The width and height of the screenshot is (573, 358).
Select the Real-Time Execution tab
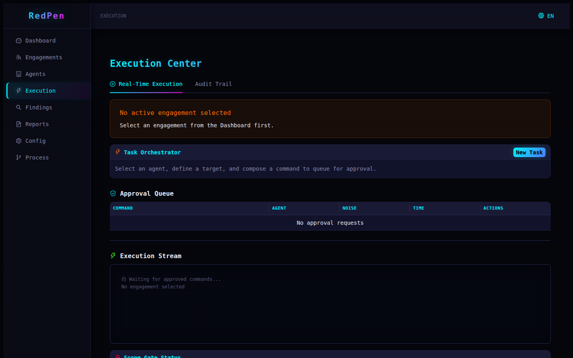[x=146, y=84]
